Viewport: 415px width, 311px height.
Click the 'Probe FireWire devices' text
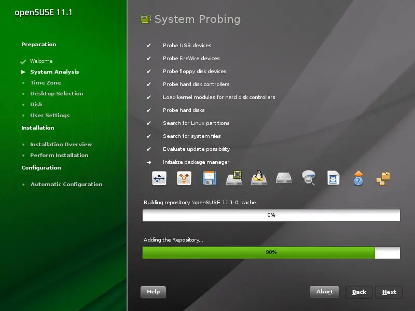point(191,59)
